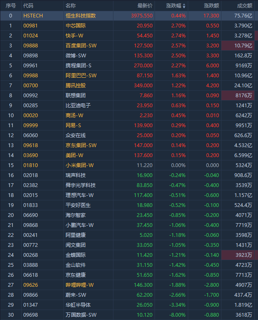Click turnover value 6.599亿
Viewport: 258px width, 320px height.
[x=243, y=155]
